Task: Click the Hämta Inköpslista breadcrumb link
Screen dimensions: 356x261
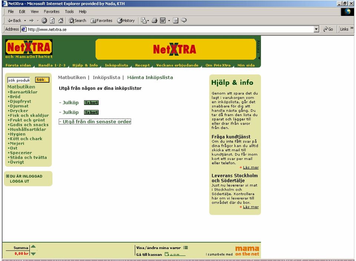Action: (x=150, y=77)
